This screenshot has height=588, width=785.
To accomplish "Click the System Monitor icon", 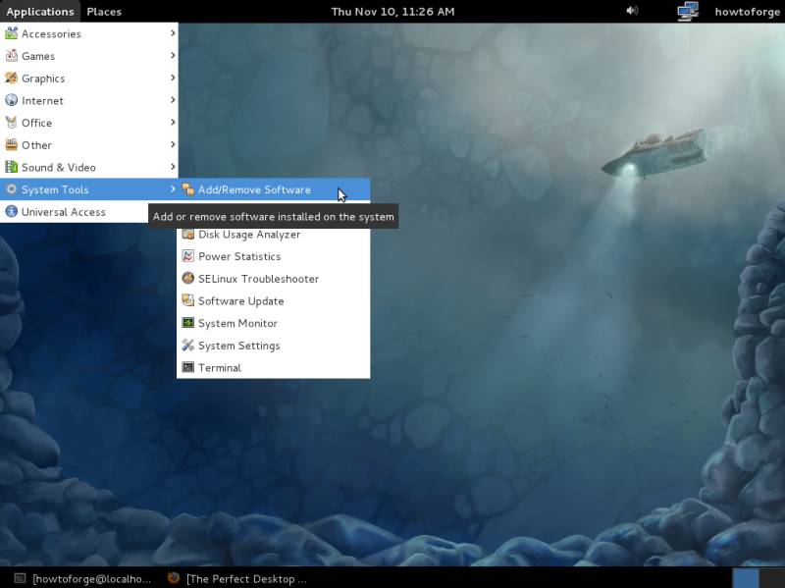I will coord(188,323).
